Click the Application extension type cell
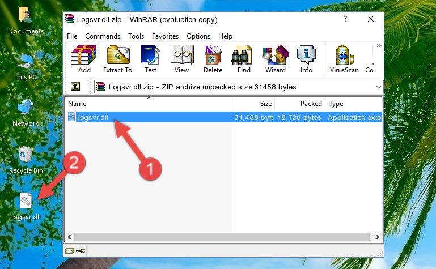 point(354,117)
